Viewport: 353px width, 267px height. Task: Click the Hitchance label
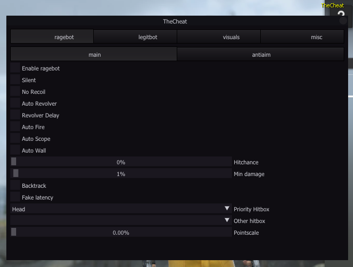pos(246,162)
